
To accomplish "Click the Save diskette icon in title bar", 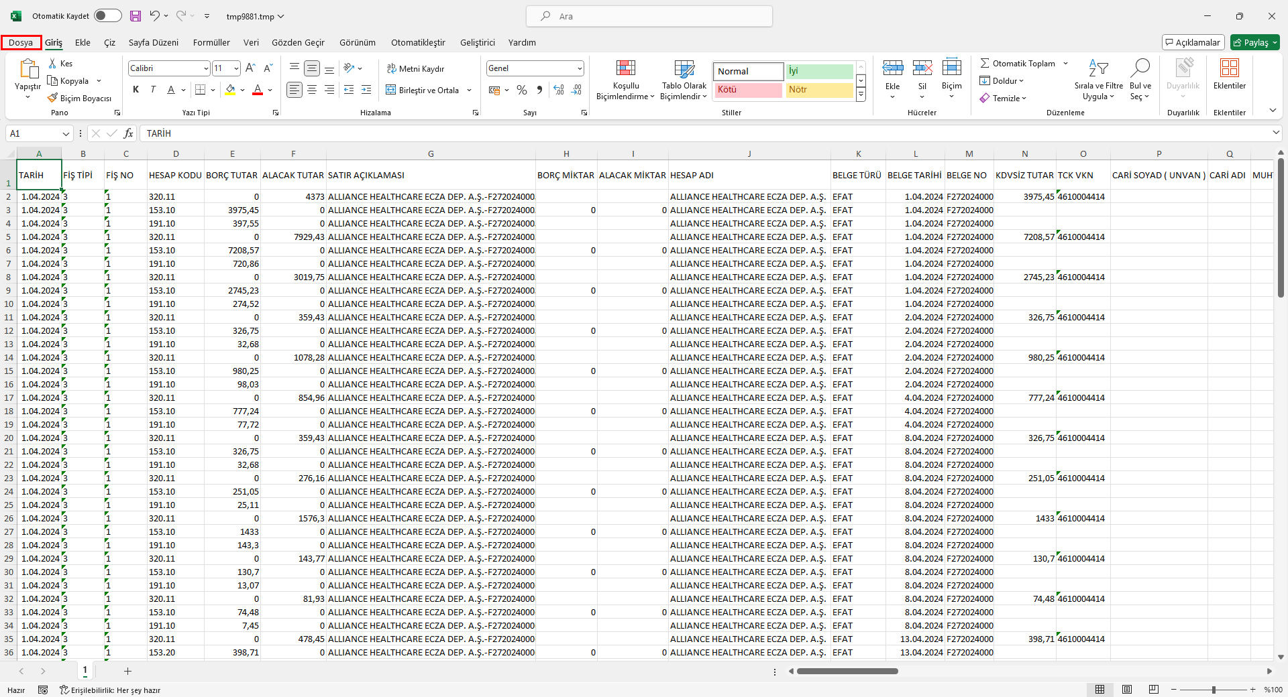I will pos(136,16).
